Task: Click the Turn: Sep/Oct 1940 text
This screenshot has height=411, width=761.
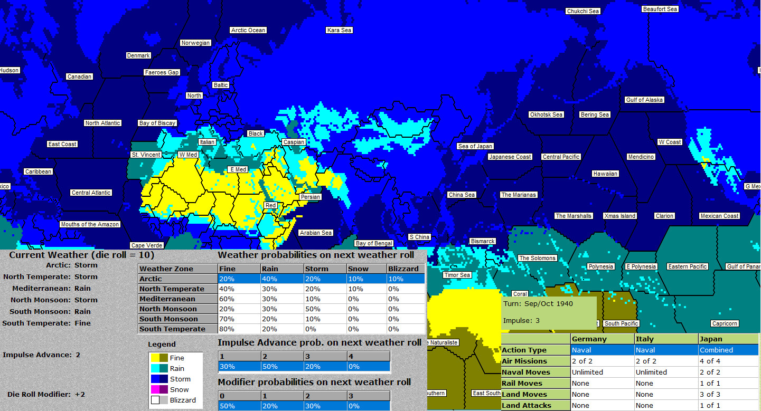Action: [x=538, y=303]
